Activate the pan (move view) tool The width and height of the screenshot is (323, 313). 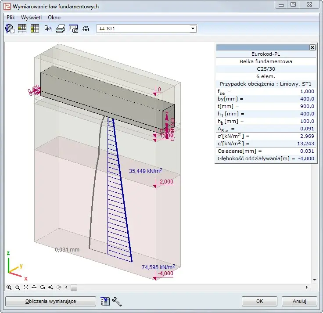click(34, 287)
